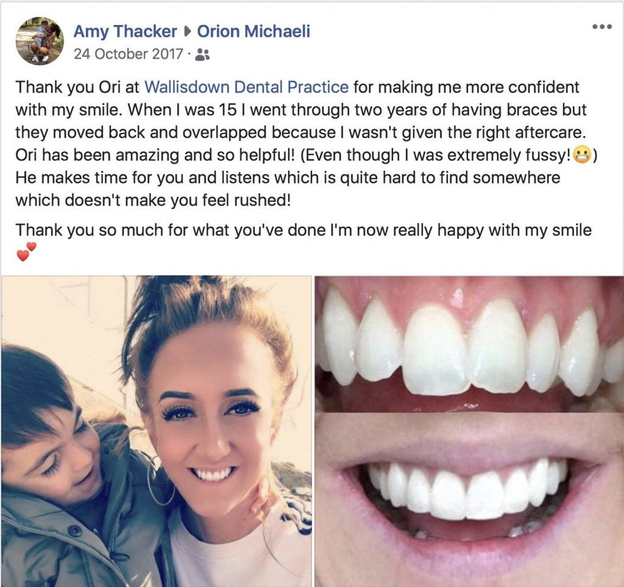Open the three-dot post options menu
This screenshot has height=587, width=624.
[601, 27]
